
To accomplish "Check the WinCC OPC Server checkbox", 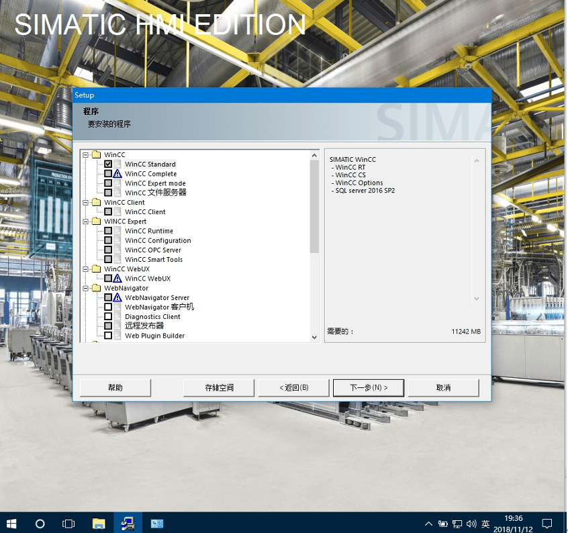I will [x=108, y=250].
